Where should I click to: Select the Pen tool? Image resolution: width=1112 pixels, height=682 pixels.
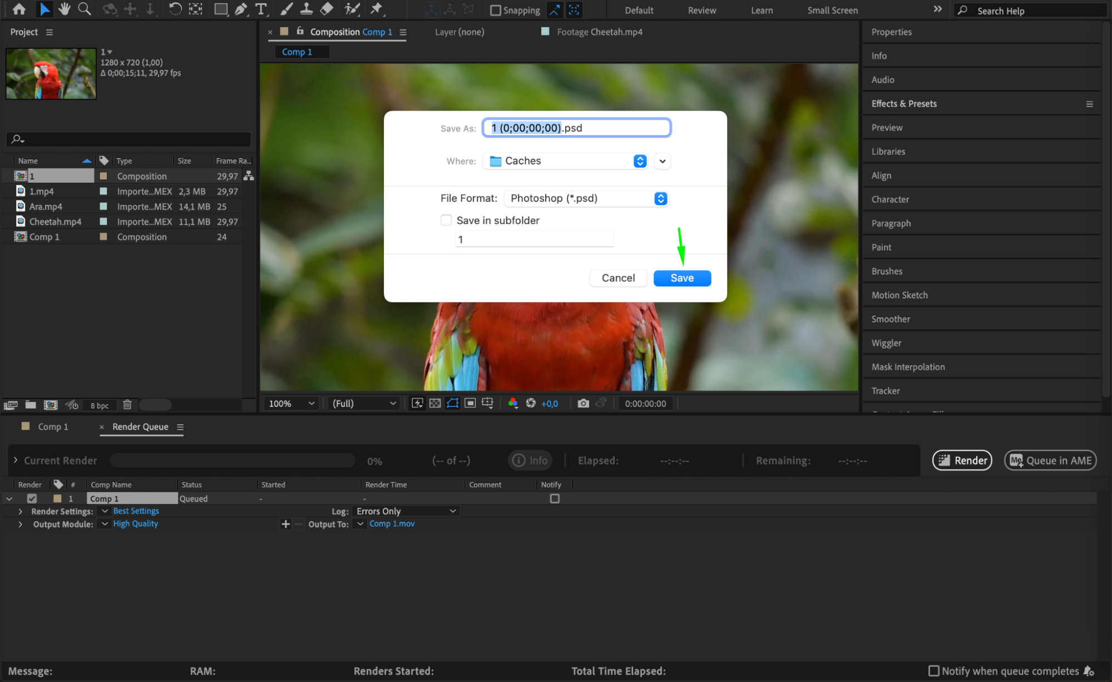point(240,9)
